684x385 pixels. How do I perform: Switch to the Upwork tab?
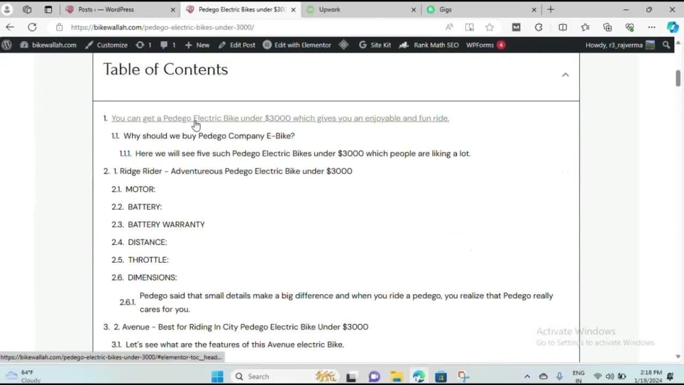click(x=361, y=9)
